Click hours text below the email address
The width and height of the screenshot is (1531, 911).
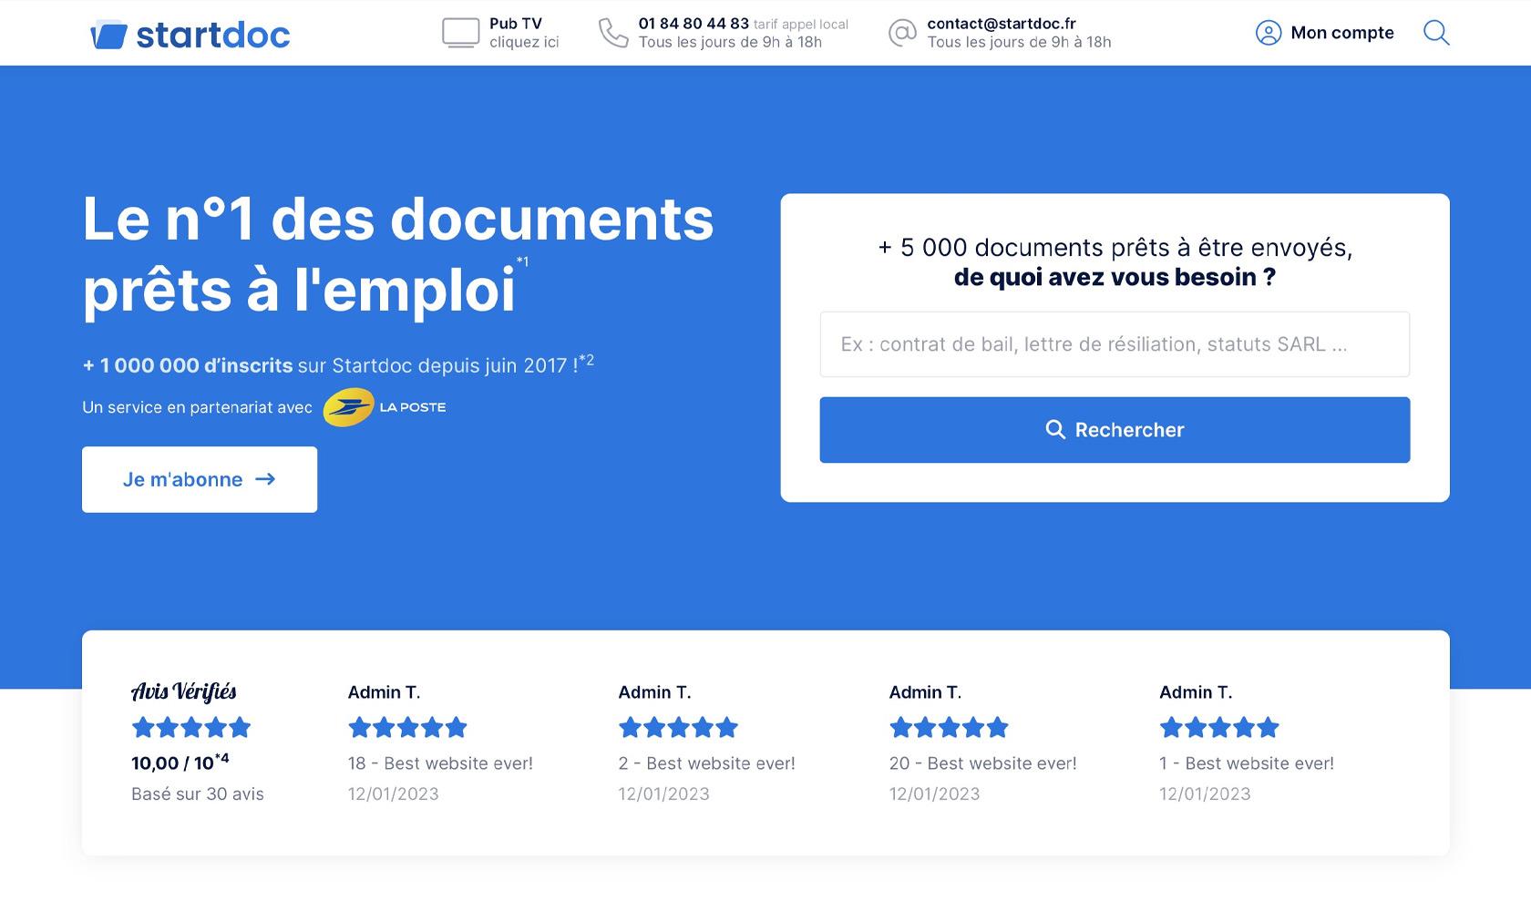(x=1019, y=42)
